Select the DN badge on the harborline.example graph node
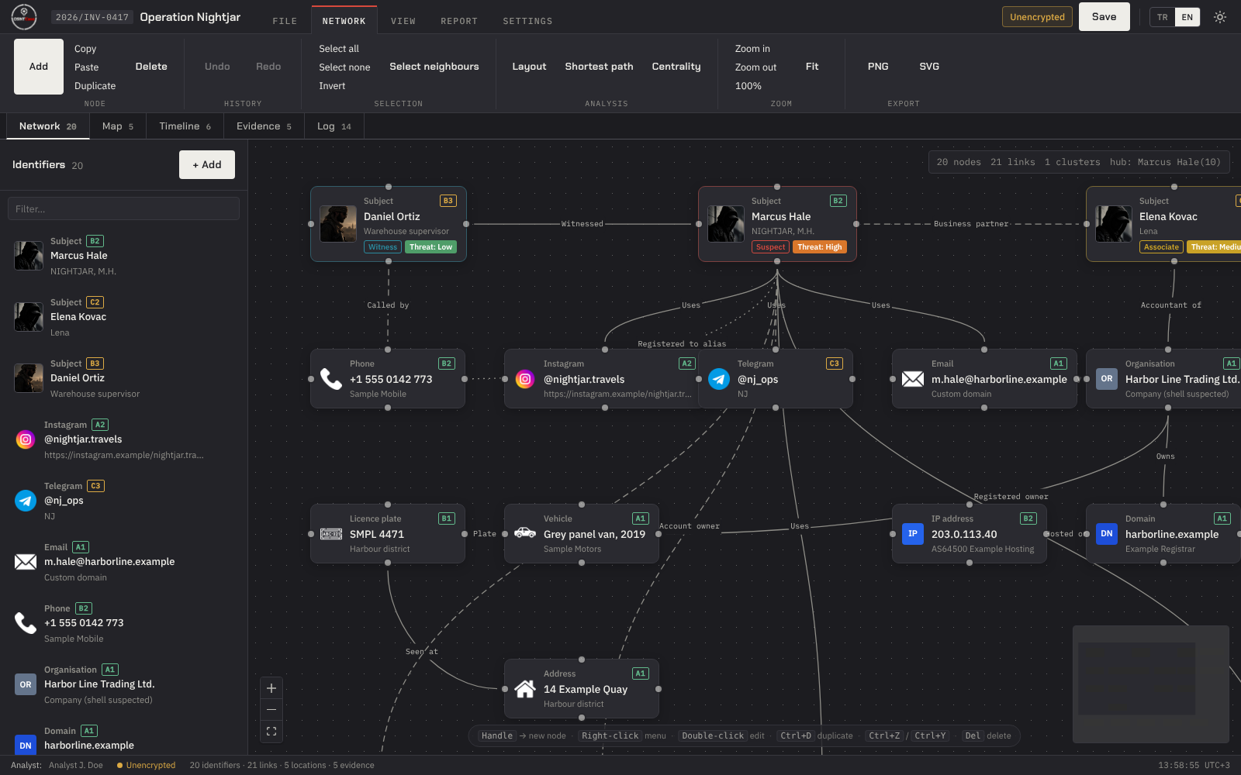The width and height of the screenshot is (1241, 775). pyautogui.click(x=1107, y=534)
